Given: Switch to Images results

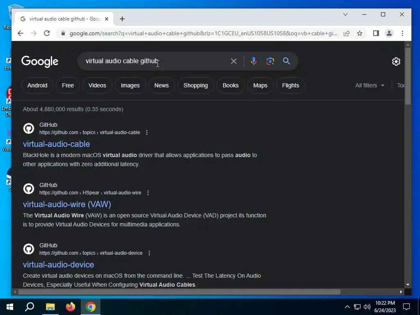Looking at the screenshot, I should click(x=130, y=85).
